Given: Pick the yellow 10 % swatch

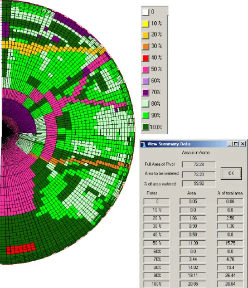Looking at the screenshot, I should click(x=145, y=23).
